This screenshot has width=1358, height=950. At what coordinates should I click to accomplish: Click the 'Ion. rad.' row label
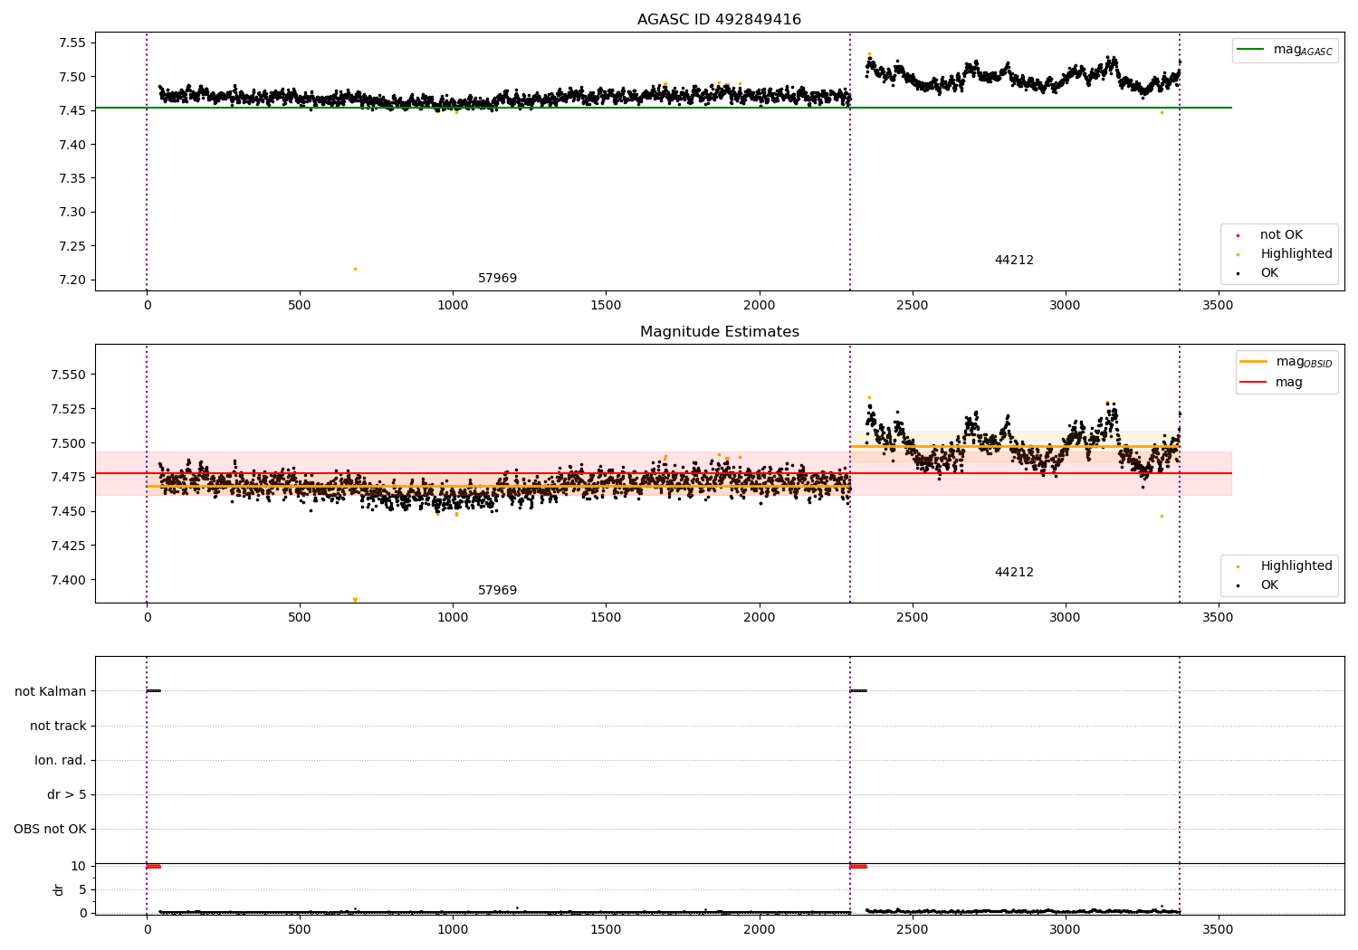tap(61, 761)
